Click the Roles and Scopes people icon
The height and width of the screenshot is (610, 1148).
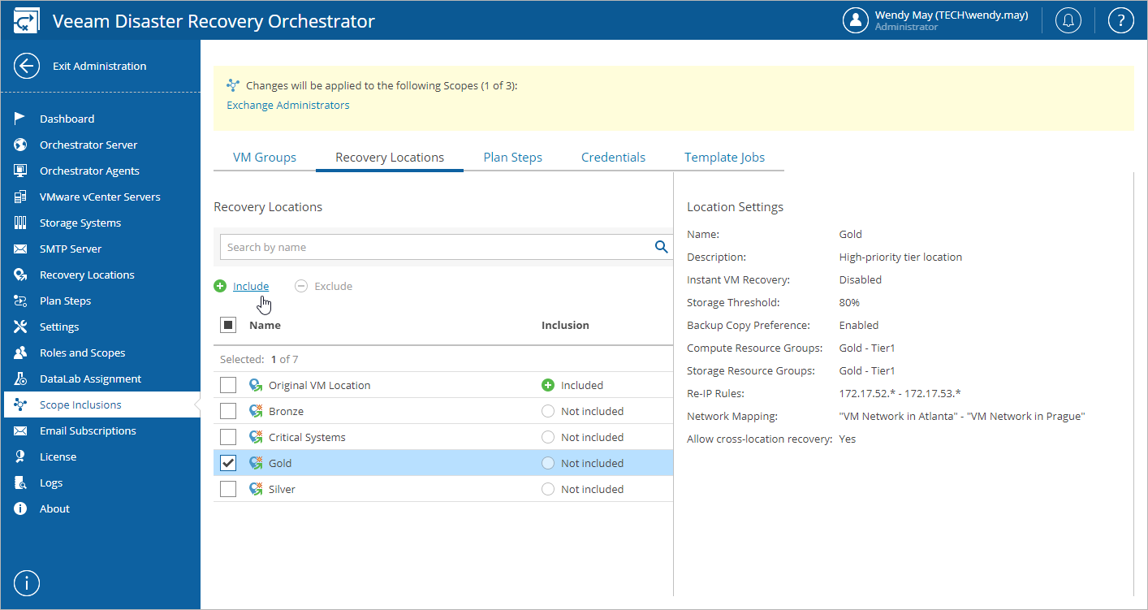point(21,353)
